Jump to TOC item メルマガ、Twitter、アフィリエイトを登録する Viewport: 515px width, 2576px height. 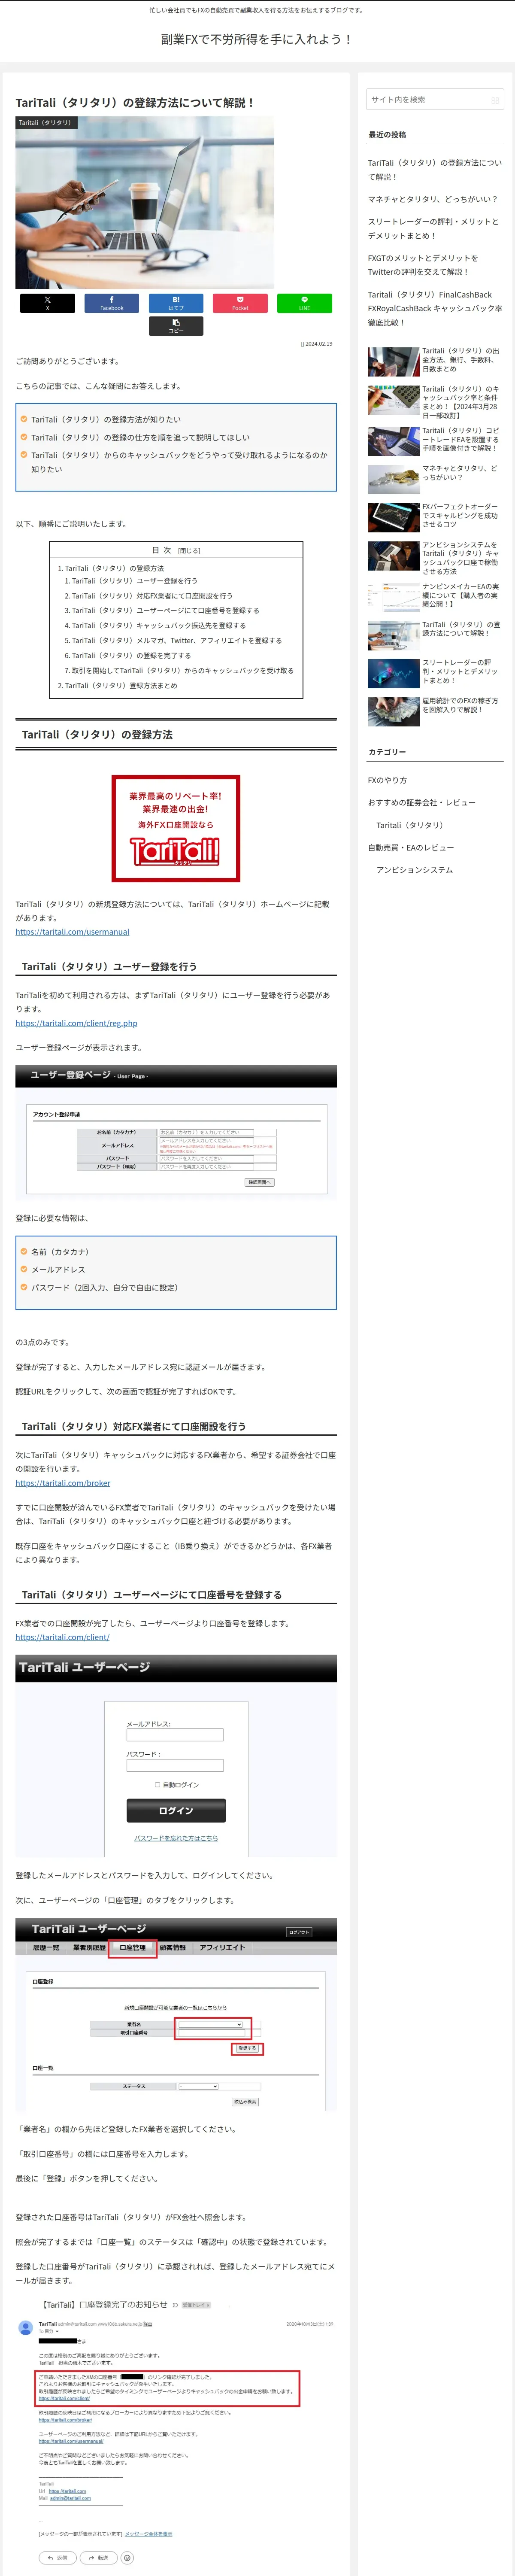[176, 640]
